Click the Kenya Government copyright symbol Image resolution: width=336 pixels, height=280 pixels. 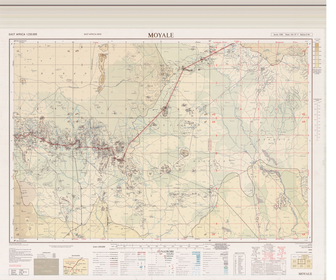tap(300, 246)
